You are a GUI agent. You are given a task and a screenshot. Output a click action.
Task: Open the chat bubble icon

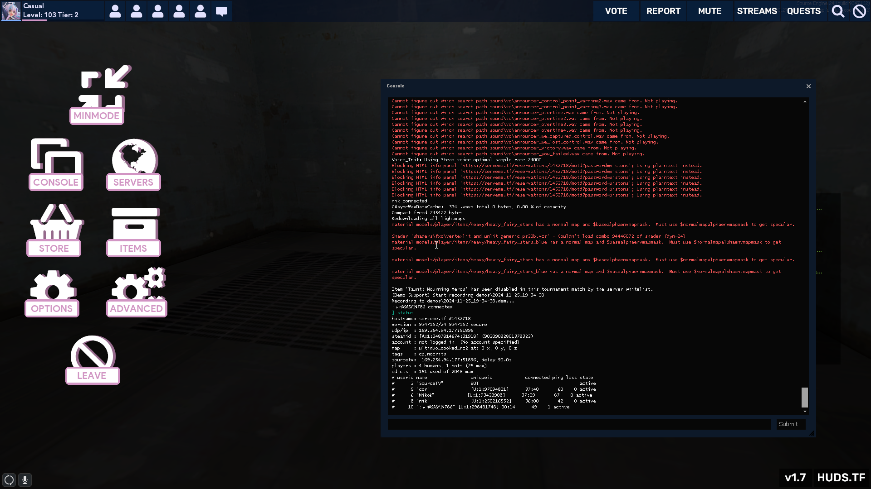click(x=221, y=11)
